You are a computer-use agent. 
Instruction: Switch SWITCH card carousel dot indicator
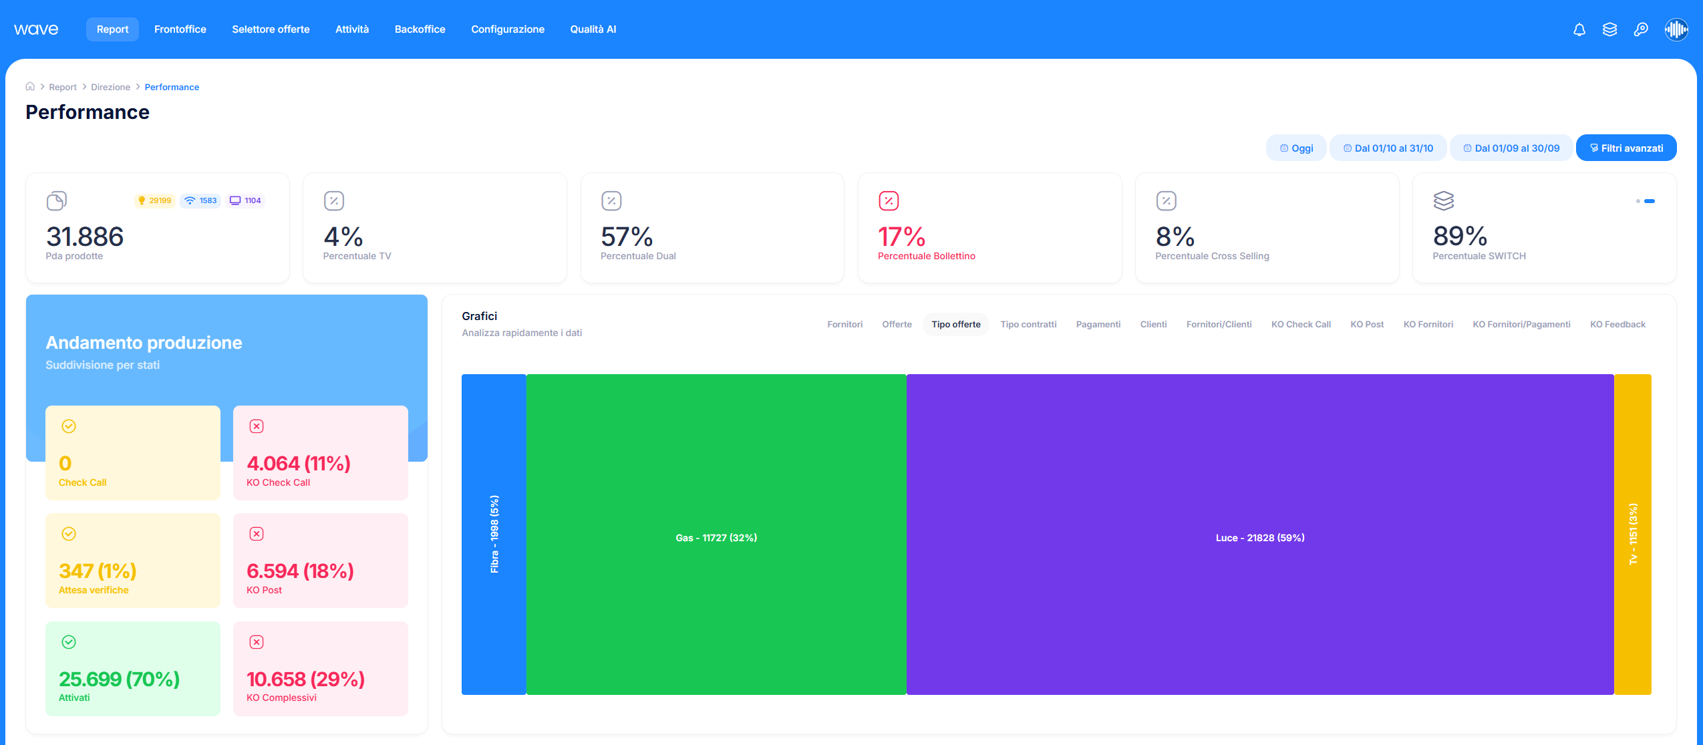1638,201
